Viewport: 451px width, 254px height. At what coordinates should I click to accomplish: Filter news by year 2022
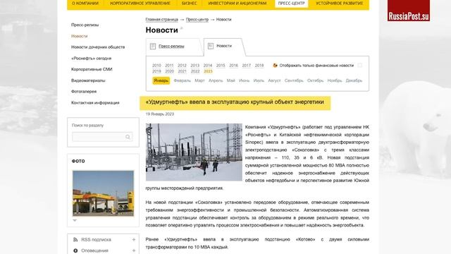point(195,71)
